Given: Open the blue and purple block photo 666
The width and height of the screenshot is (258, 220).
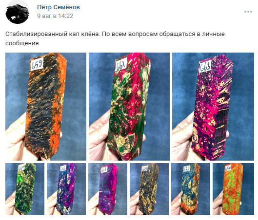Looking at the screenshot, I should tap(66, 189).
